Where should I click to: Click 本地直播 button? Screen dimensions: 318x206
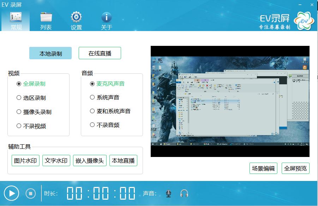tap(123, 160)
